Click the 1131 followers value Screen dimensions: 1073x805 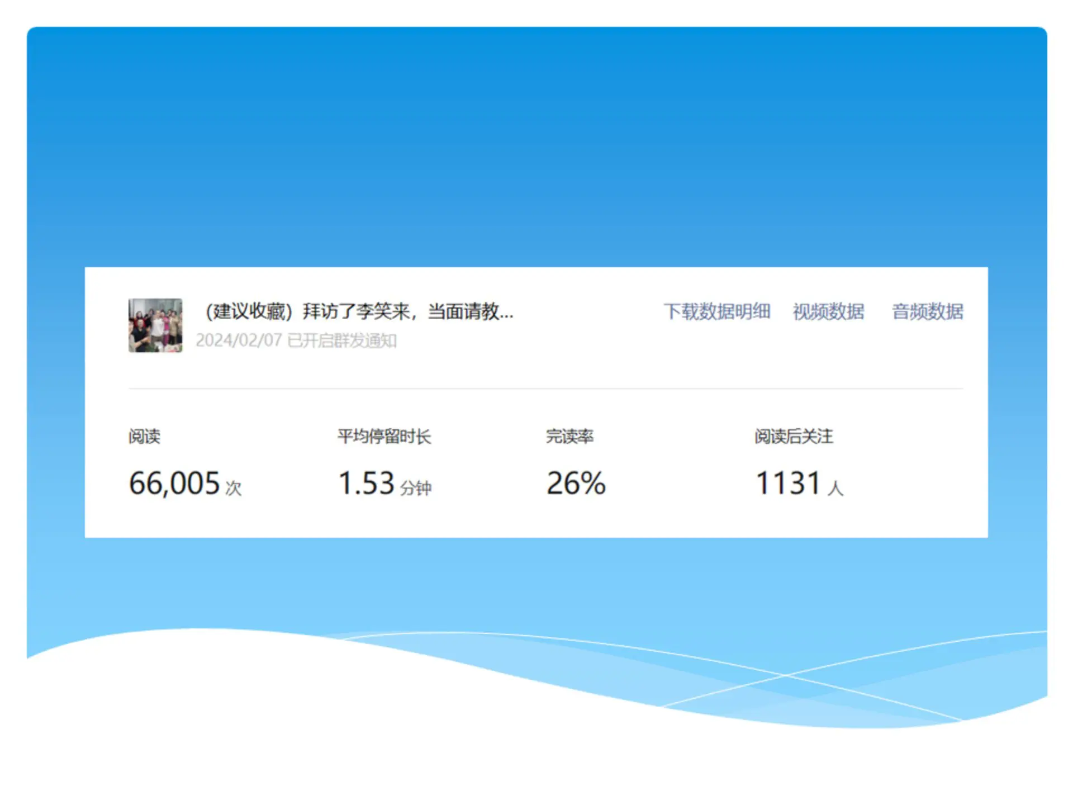(x=787, y=483)
